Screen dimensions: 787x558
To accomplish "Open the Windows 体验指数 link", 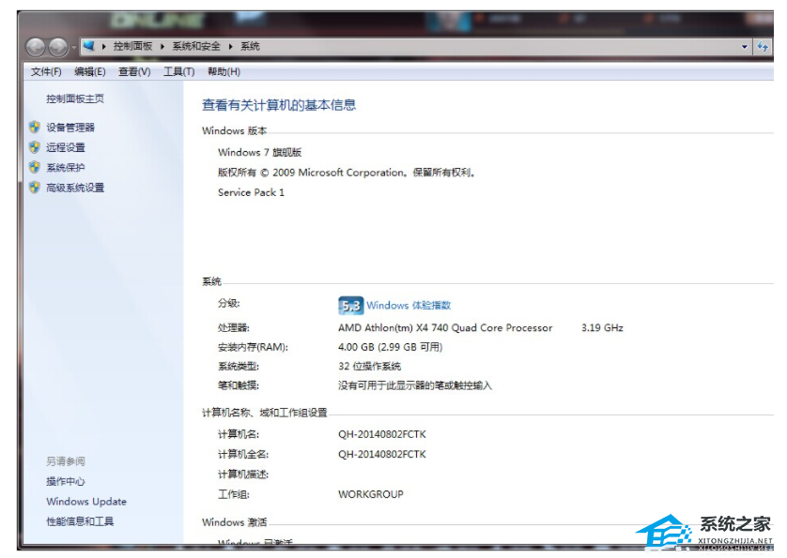I will (409, 306).
